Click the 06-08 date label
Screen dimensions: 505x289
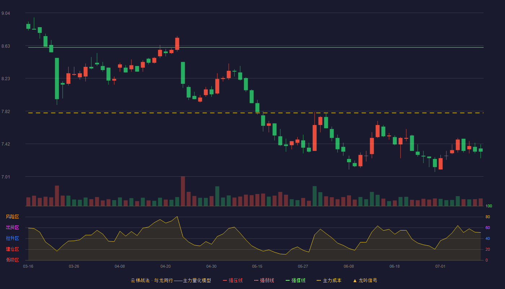[x=349, y=266]
